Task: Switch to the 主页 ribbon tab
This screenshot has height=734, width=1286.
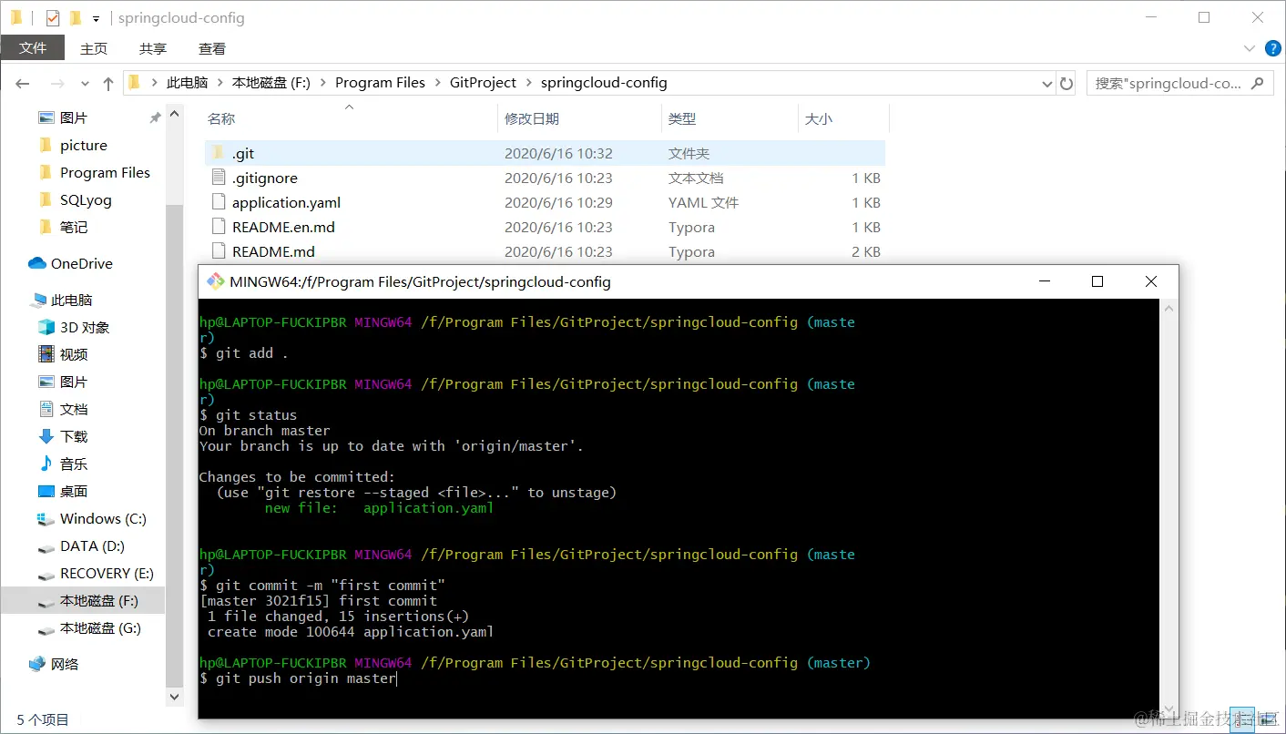Action: tap(94, 48)
